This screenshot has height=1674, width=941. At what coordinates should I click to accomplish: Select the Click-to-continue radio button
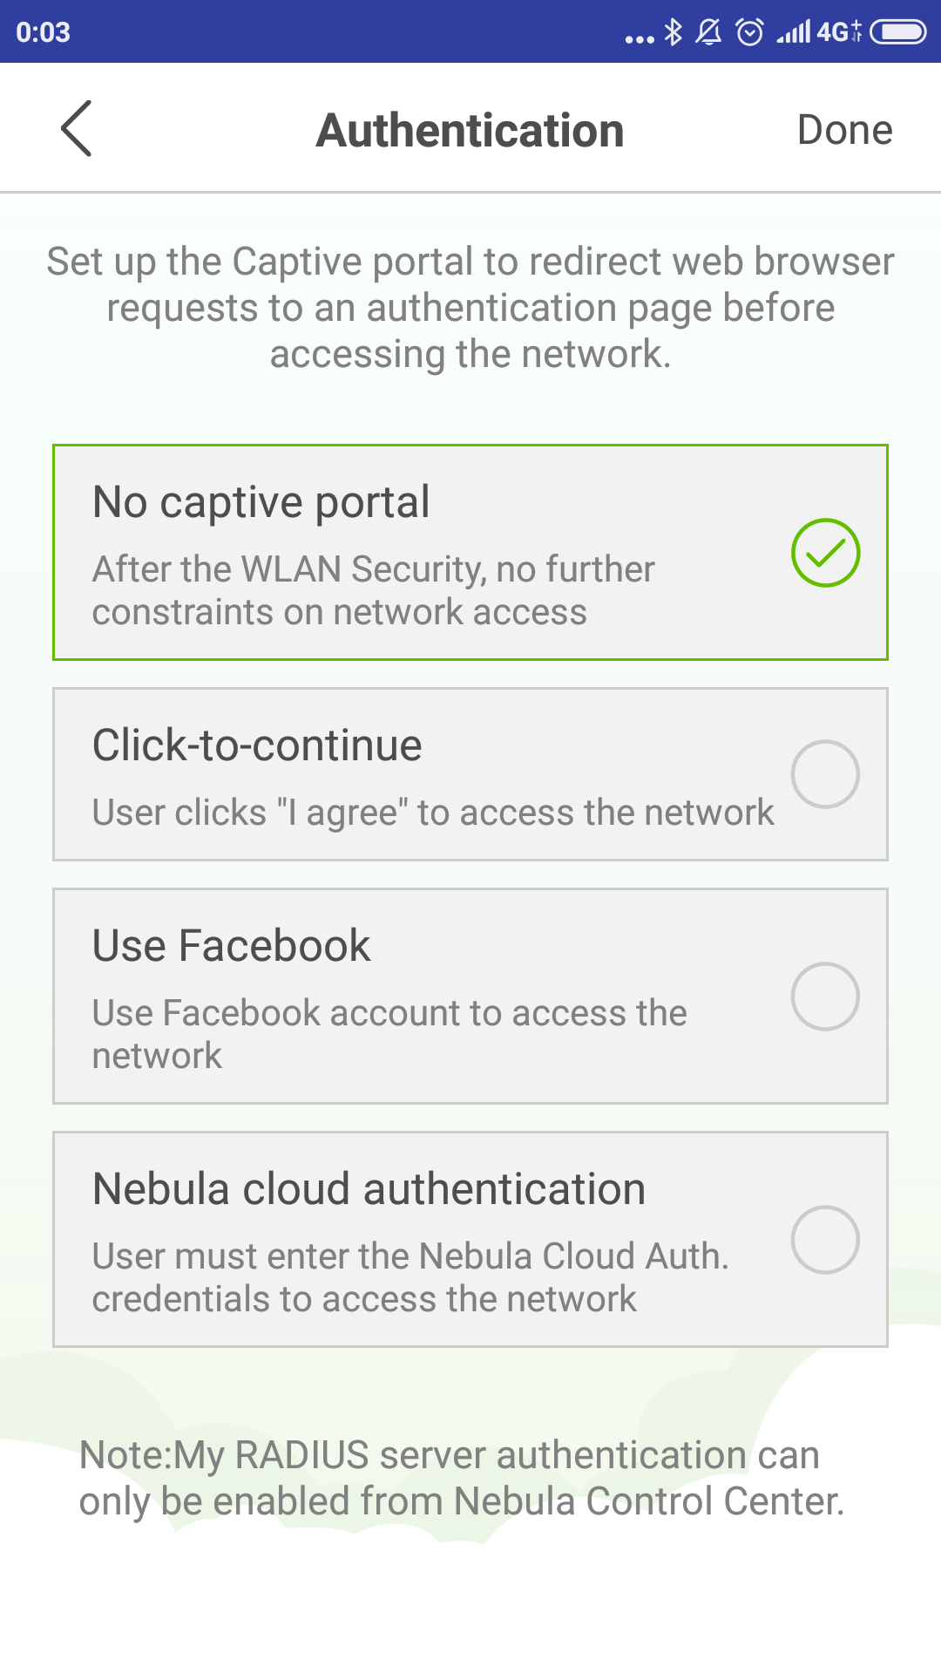pyautogui.click(x=825, y=774)
